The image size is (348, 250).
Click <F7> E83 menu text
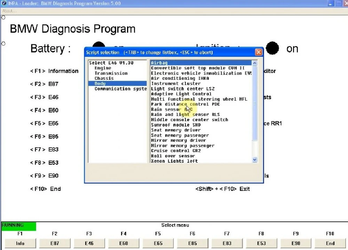44,150
